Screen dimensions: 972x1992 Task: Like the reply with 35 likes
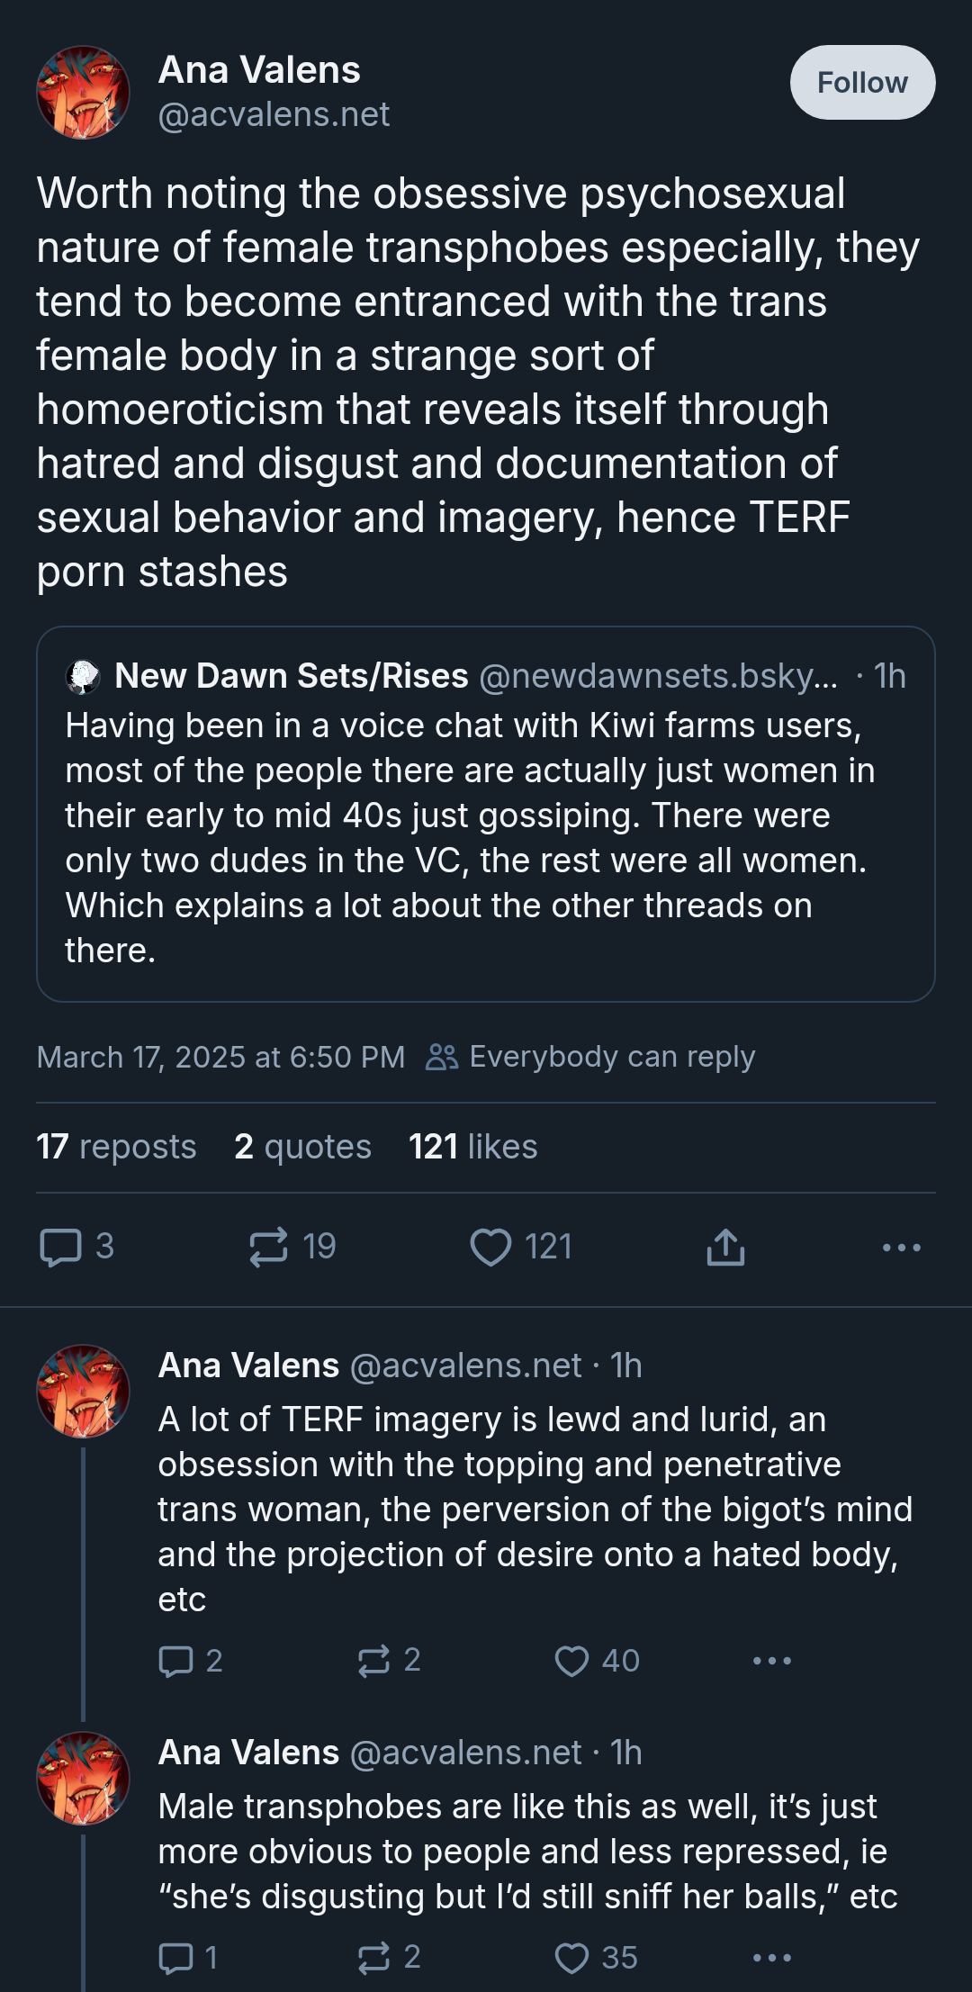click(571, 1957)
